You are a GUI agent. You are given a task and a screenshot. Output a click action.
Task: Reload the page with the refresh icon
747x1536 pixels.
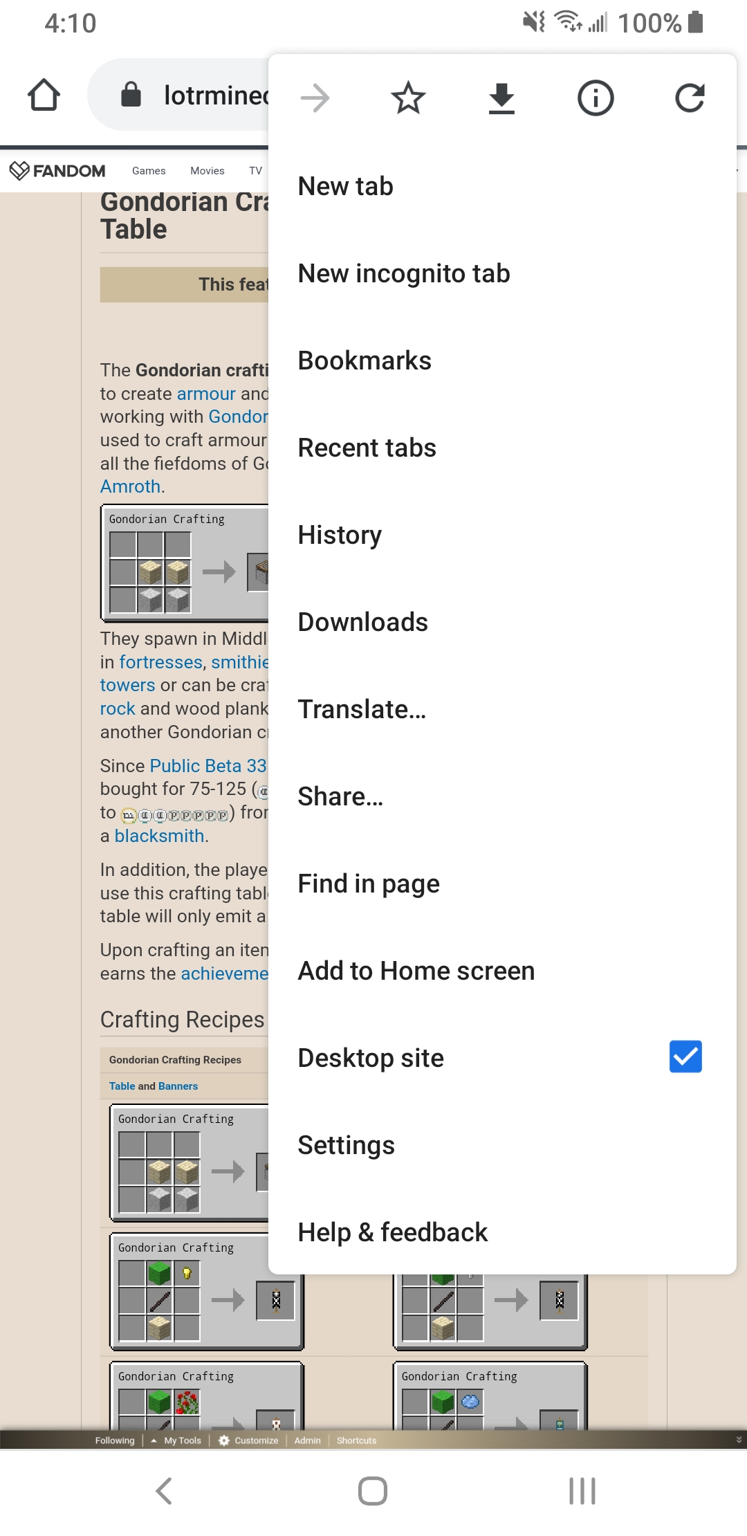[690, 98]
